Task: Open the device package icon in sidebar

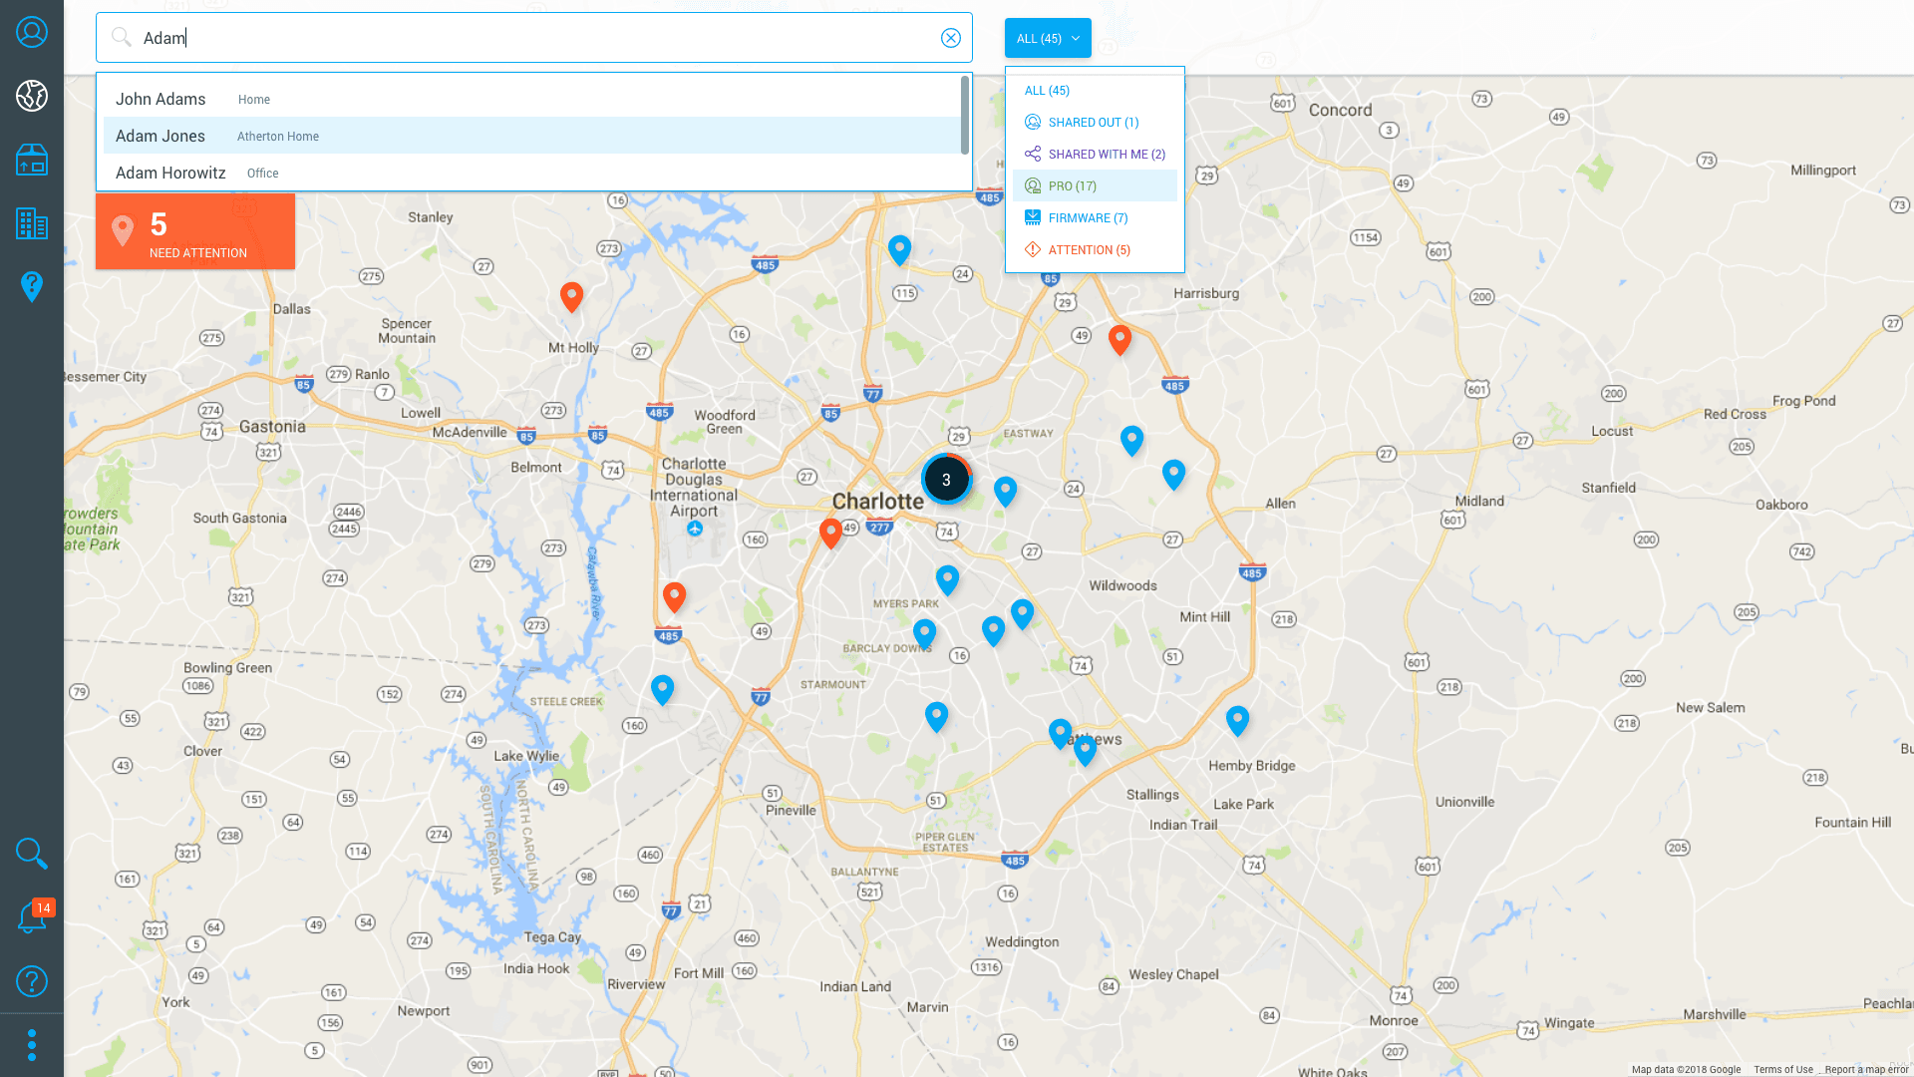Action: click(32, 160)
